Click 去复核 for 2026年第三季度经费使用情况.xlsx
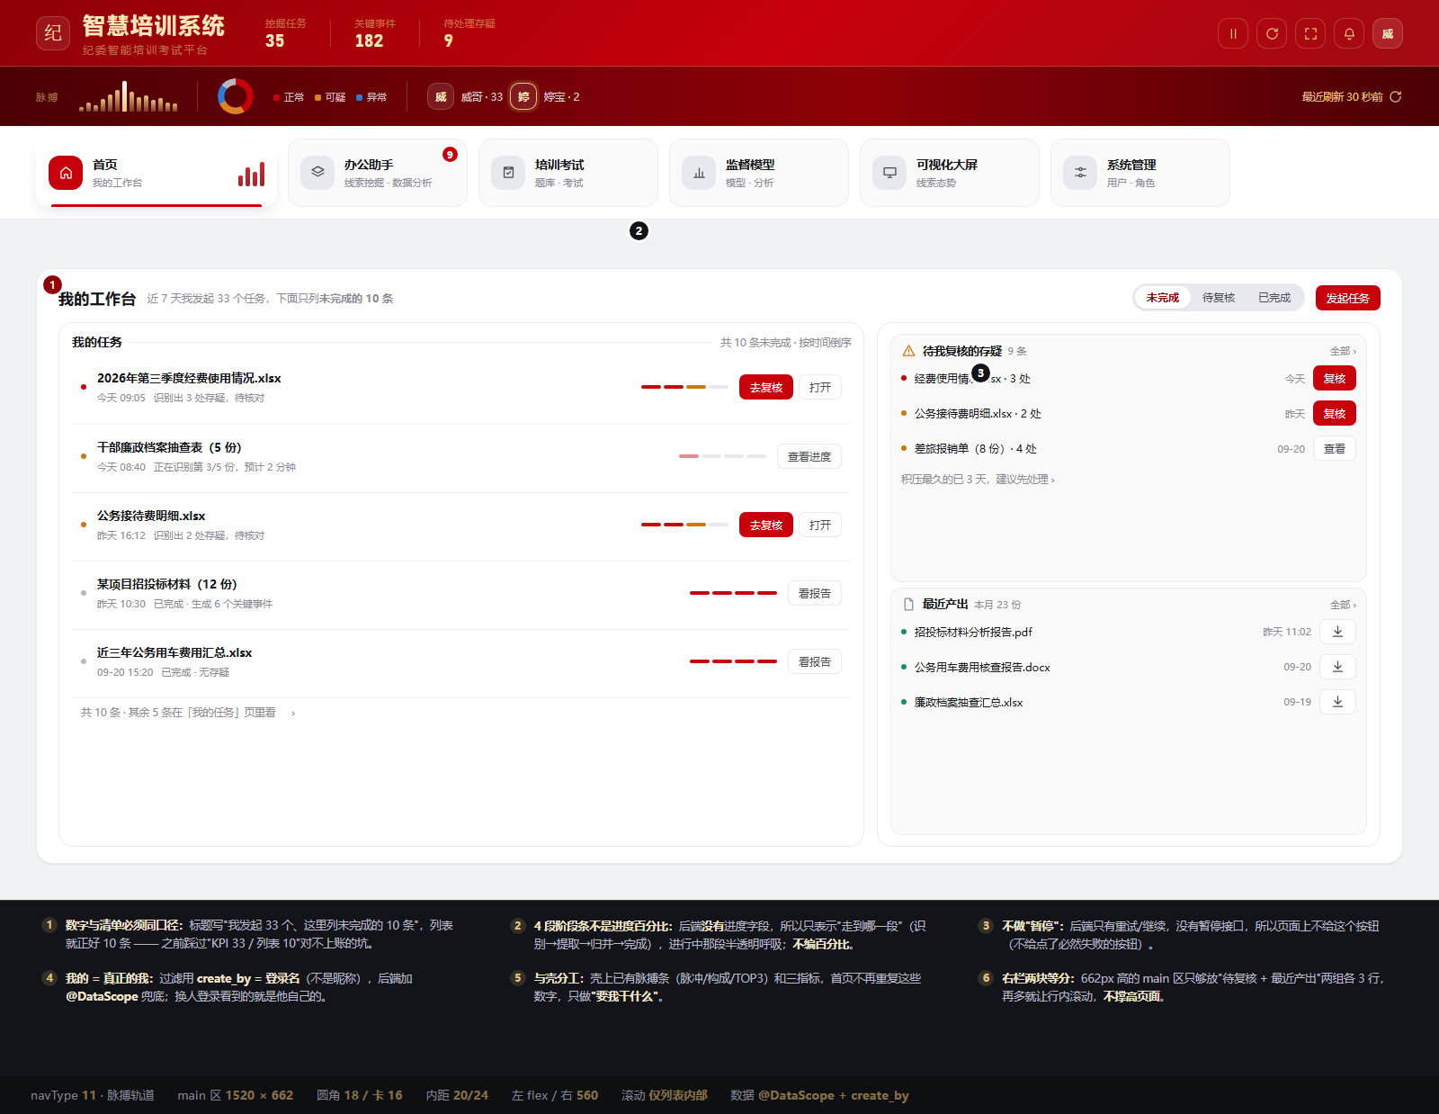This screenshot has height=1114, width=1439. coord(766,387)
